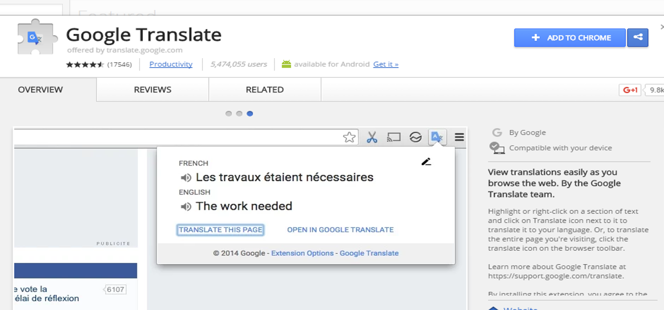Switch to the Reviews tab
The width and height of the screenshot is (664, 310).
(152, 90)
